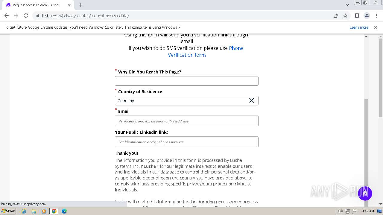Click into the Email input field
Viewport: 383px width, 215px height.
pyautogui.click(x=187, y=121)
